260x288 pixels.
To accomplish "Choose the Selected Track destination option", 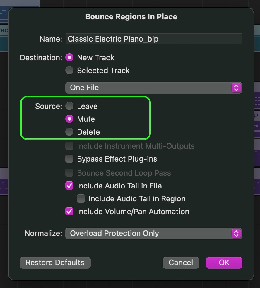I will (x=69, y=71).
